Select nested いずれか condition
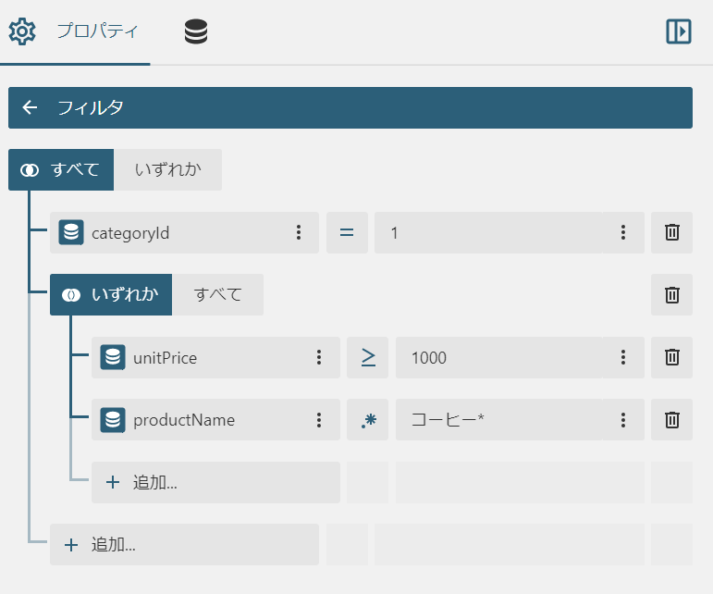The image size is (713, 594). (111, 295)
